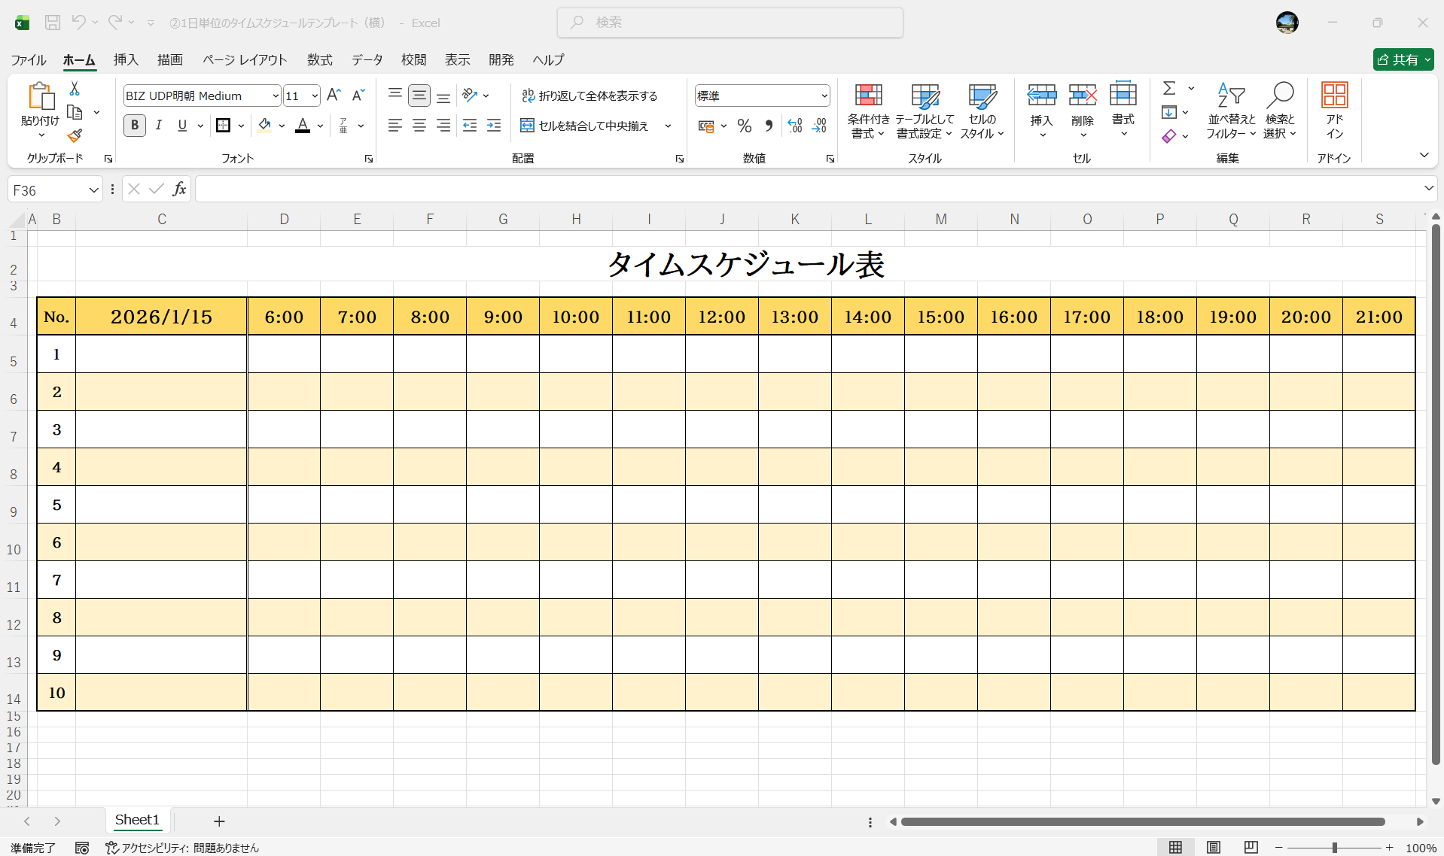
Task: Open the font name dropdown
Action: click(x=275, y=96)
